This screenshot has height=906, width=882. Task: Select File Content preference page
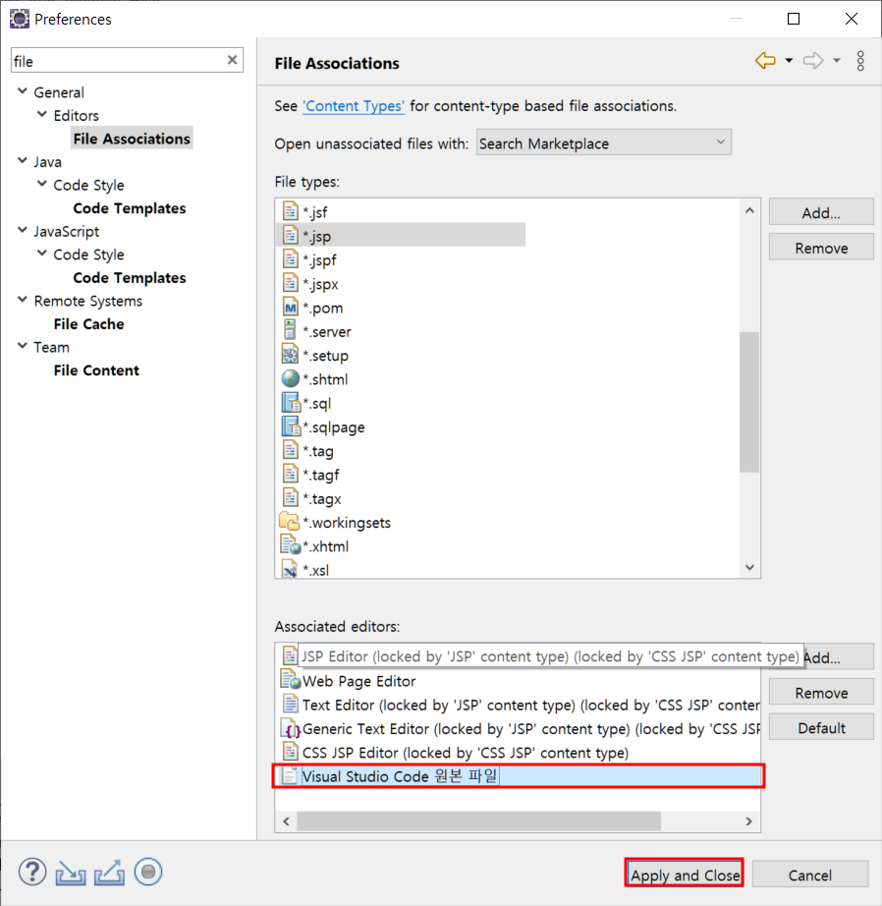[96, 369]
